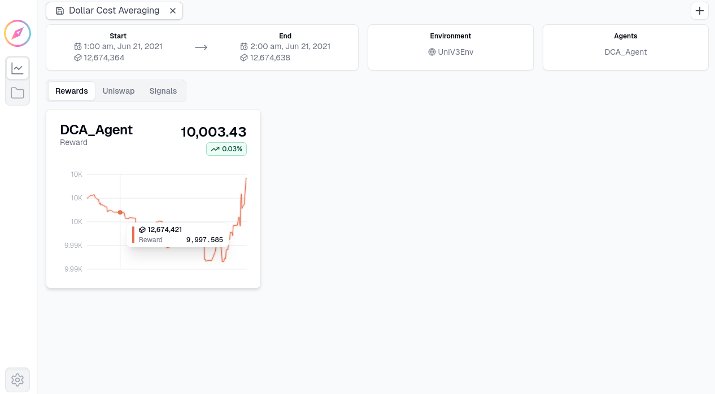Screen dimensions: 715x394
Task: Select the Dollar Cost Averaging tab
Action: [x=114, y=11]
